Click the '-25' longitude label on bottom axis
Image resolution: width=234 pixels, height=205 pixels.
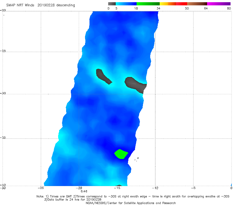[x=41, y=188]
